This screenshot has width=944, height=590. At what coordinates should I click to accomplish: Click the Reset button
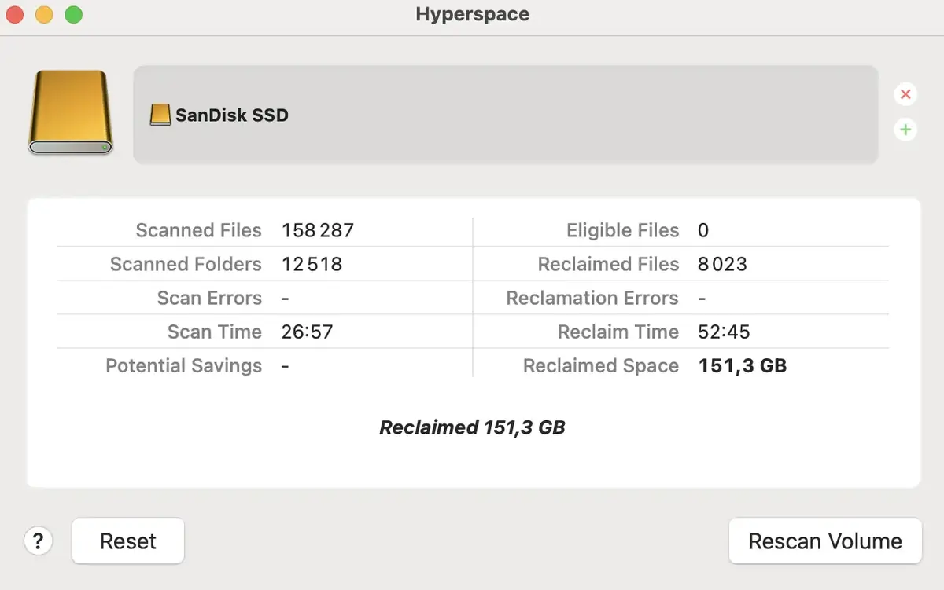click(x=127, y=541)
